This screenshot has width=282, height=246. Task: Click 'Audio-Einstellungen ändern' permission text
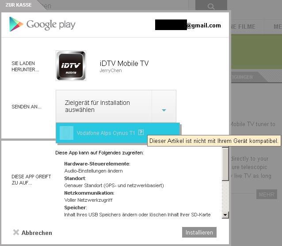[93, 171]
